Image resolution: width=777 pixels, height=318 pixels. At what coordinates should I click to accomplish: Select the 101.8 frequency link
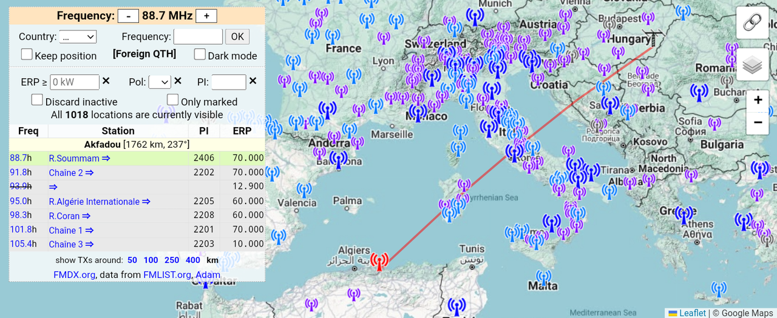coord(21,230)
